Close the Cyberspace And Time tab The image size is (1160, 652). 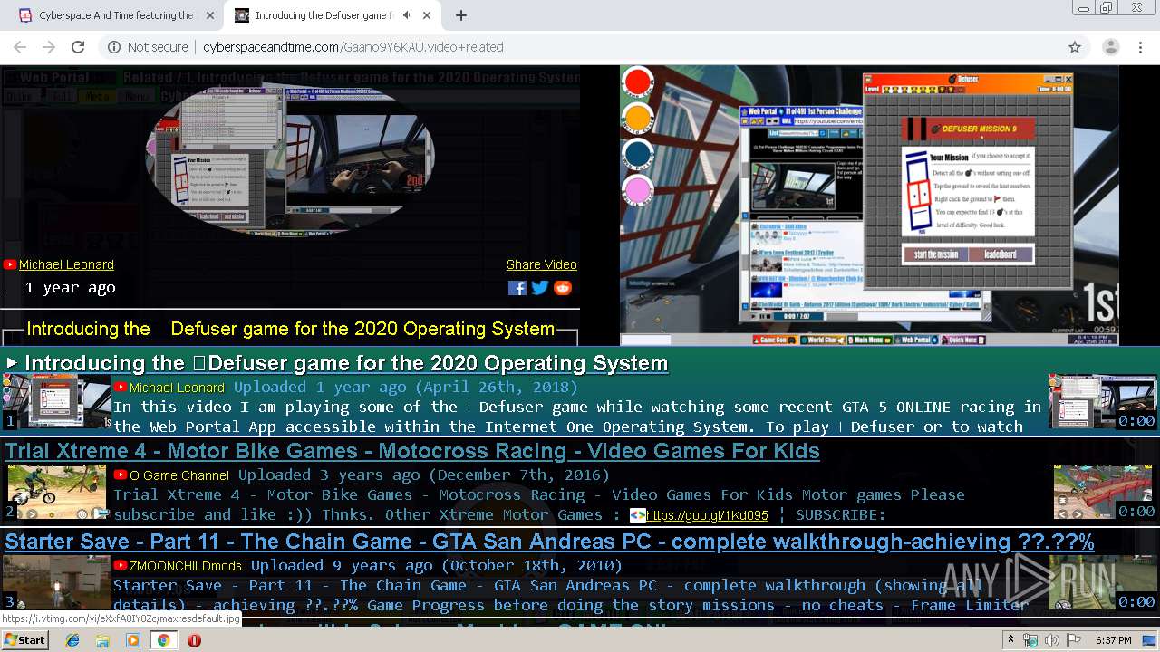tap(210, 15)
